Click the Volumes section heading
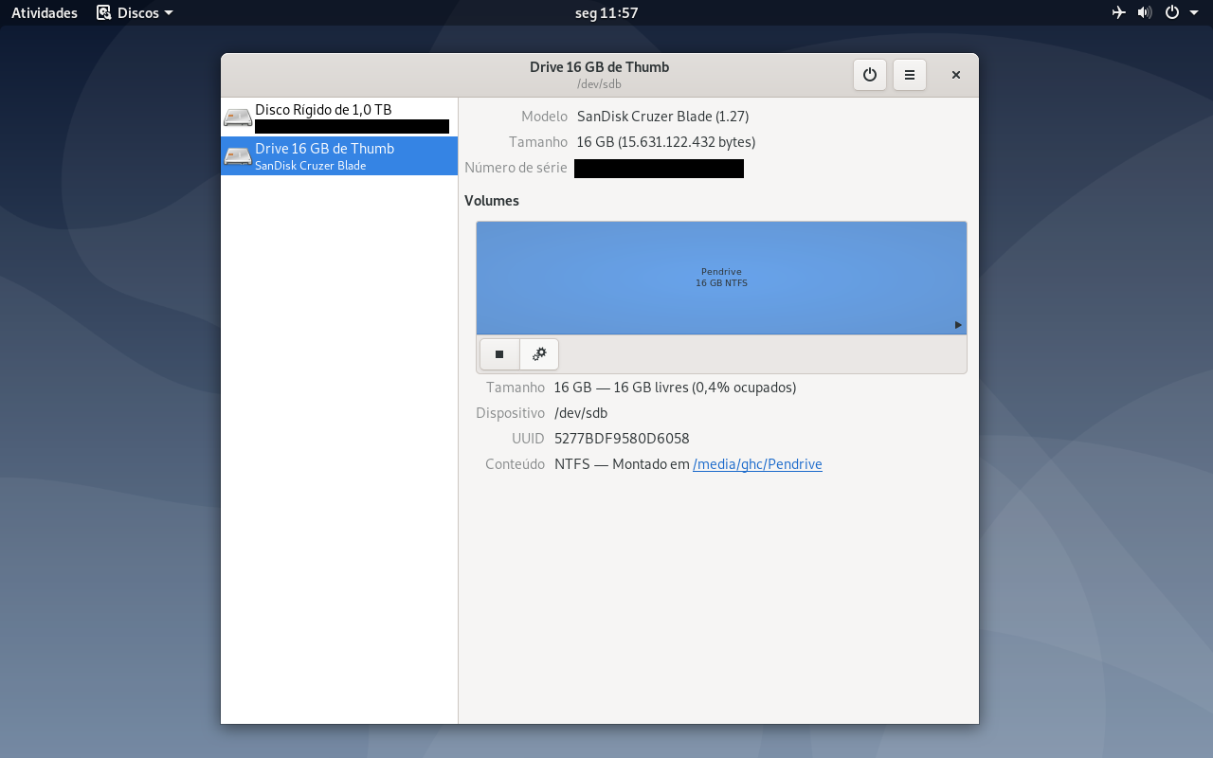Screen dimensions: 1213x758 pos(492,201)
